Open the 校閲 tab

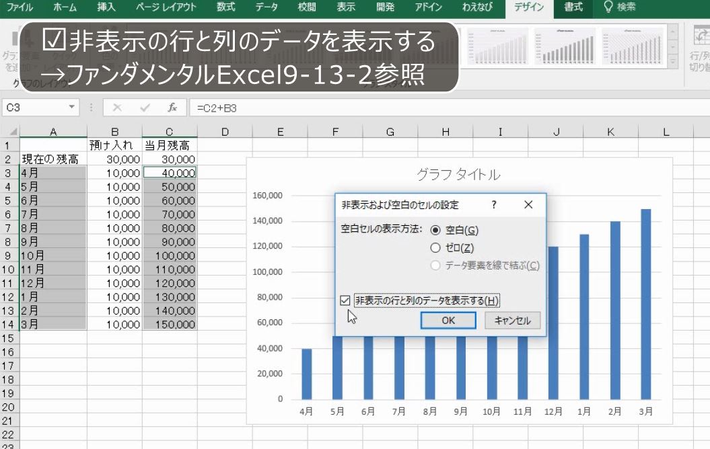pyautogui.click(x=307, y=7)
